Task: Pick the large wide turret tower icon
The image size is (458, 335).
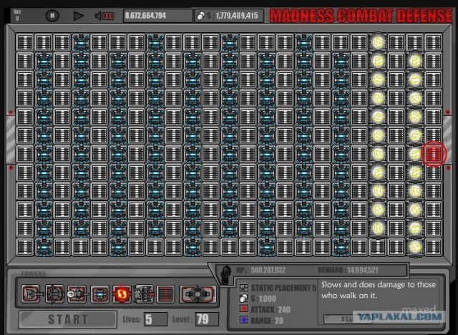Action: point(198,293)
